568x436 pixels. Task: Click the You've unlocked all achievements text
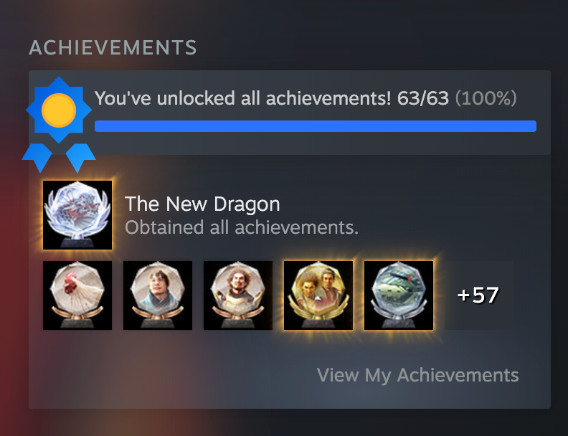243,98
